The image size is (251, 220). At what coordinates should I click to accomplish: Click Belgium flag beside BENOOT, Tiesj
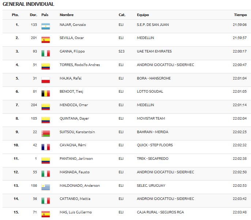[x=46, y=93]
